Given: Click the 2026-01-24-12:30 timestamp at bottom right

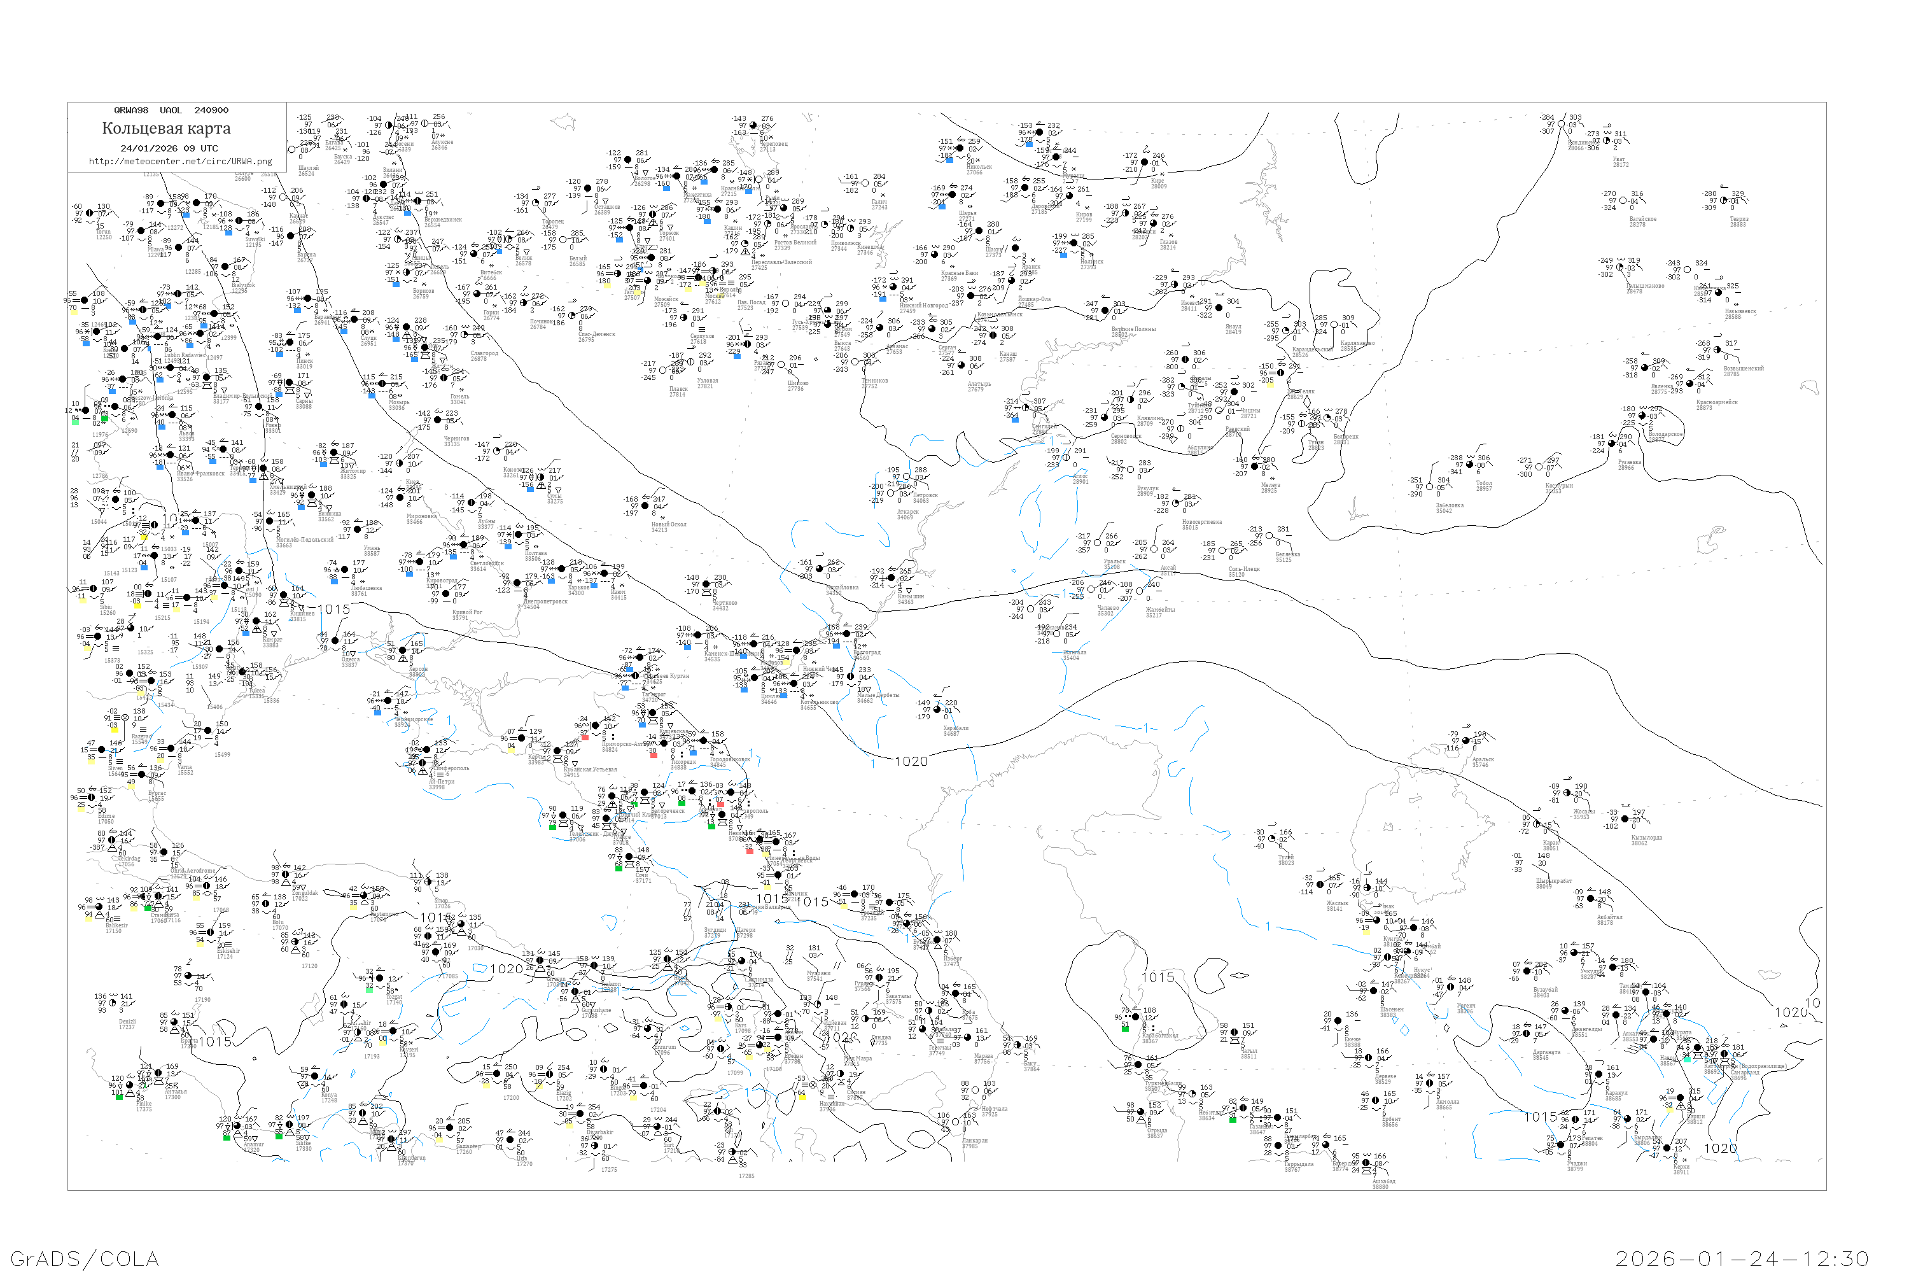Looking at the screenshot, I should pyautogui.click(x=1742, y=1258).
